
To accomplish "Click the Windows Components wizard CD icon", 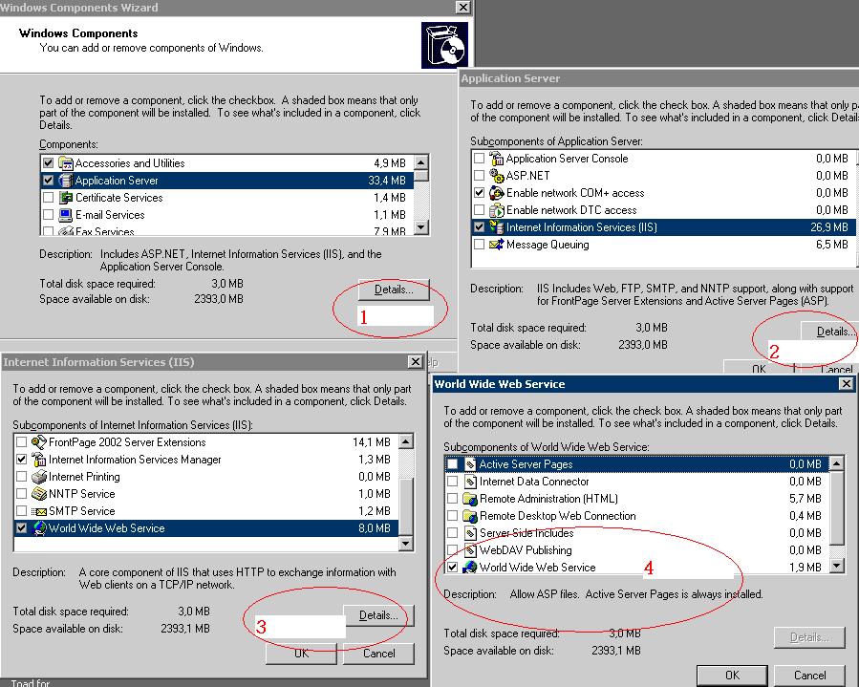I will click(444, 46).
